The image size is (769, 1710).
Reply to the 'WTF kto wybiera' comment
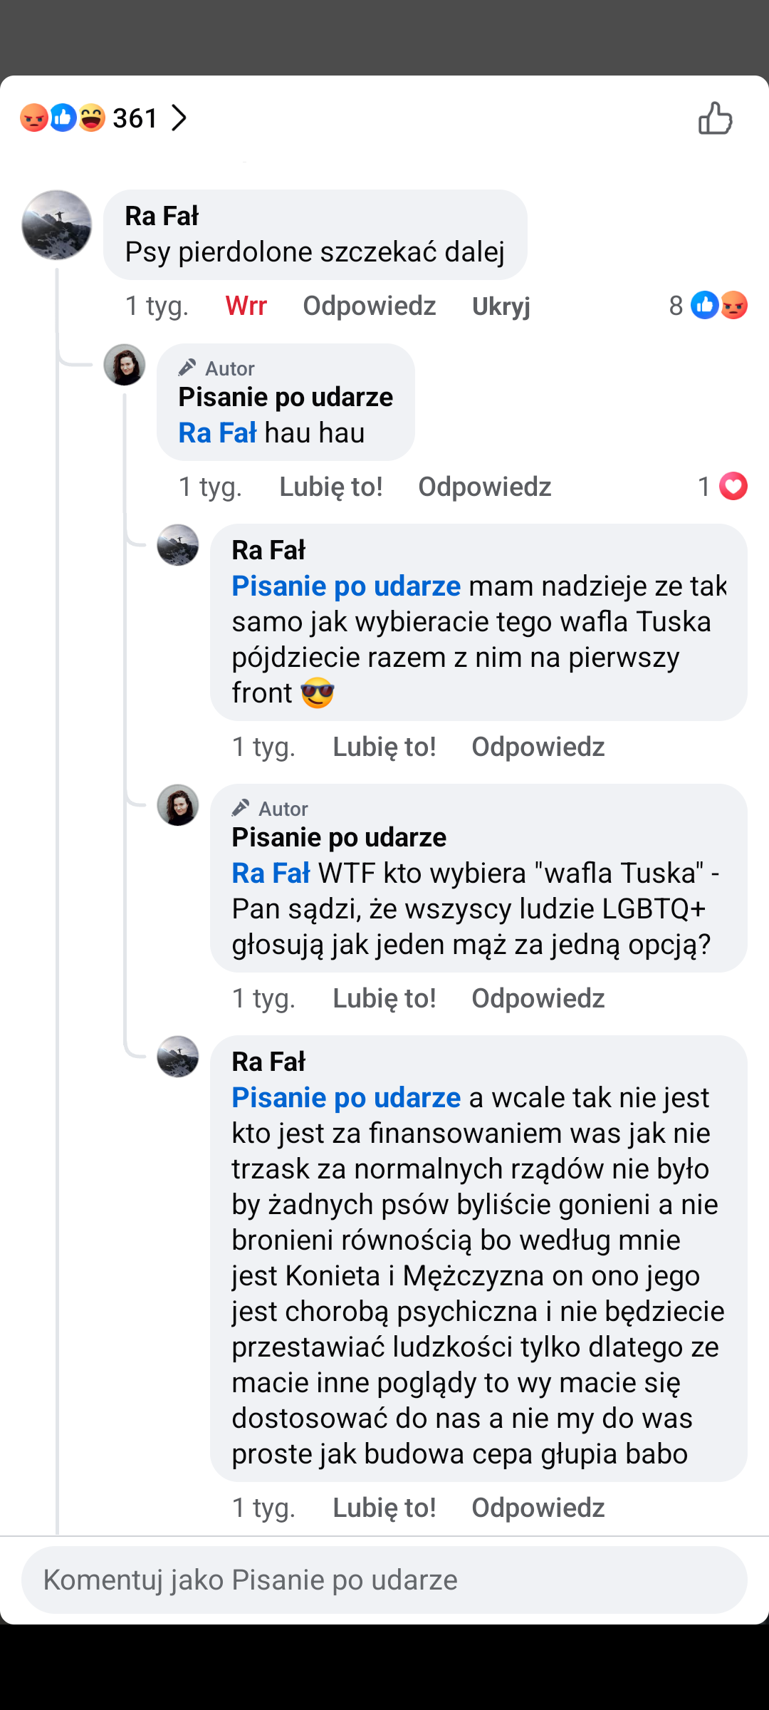(538, 998)
